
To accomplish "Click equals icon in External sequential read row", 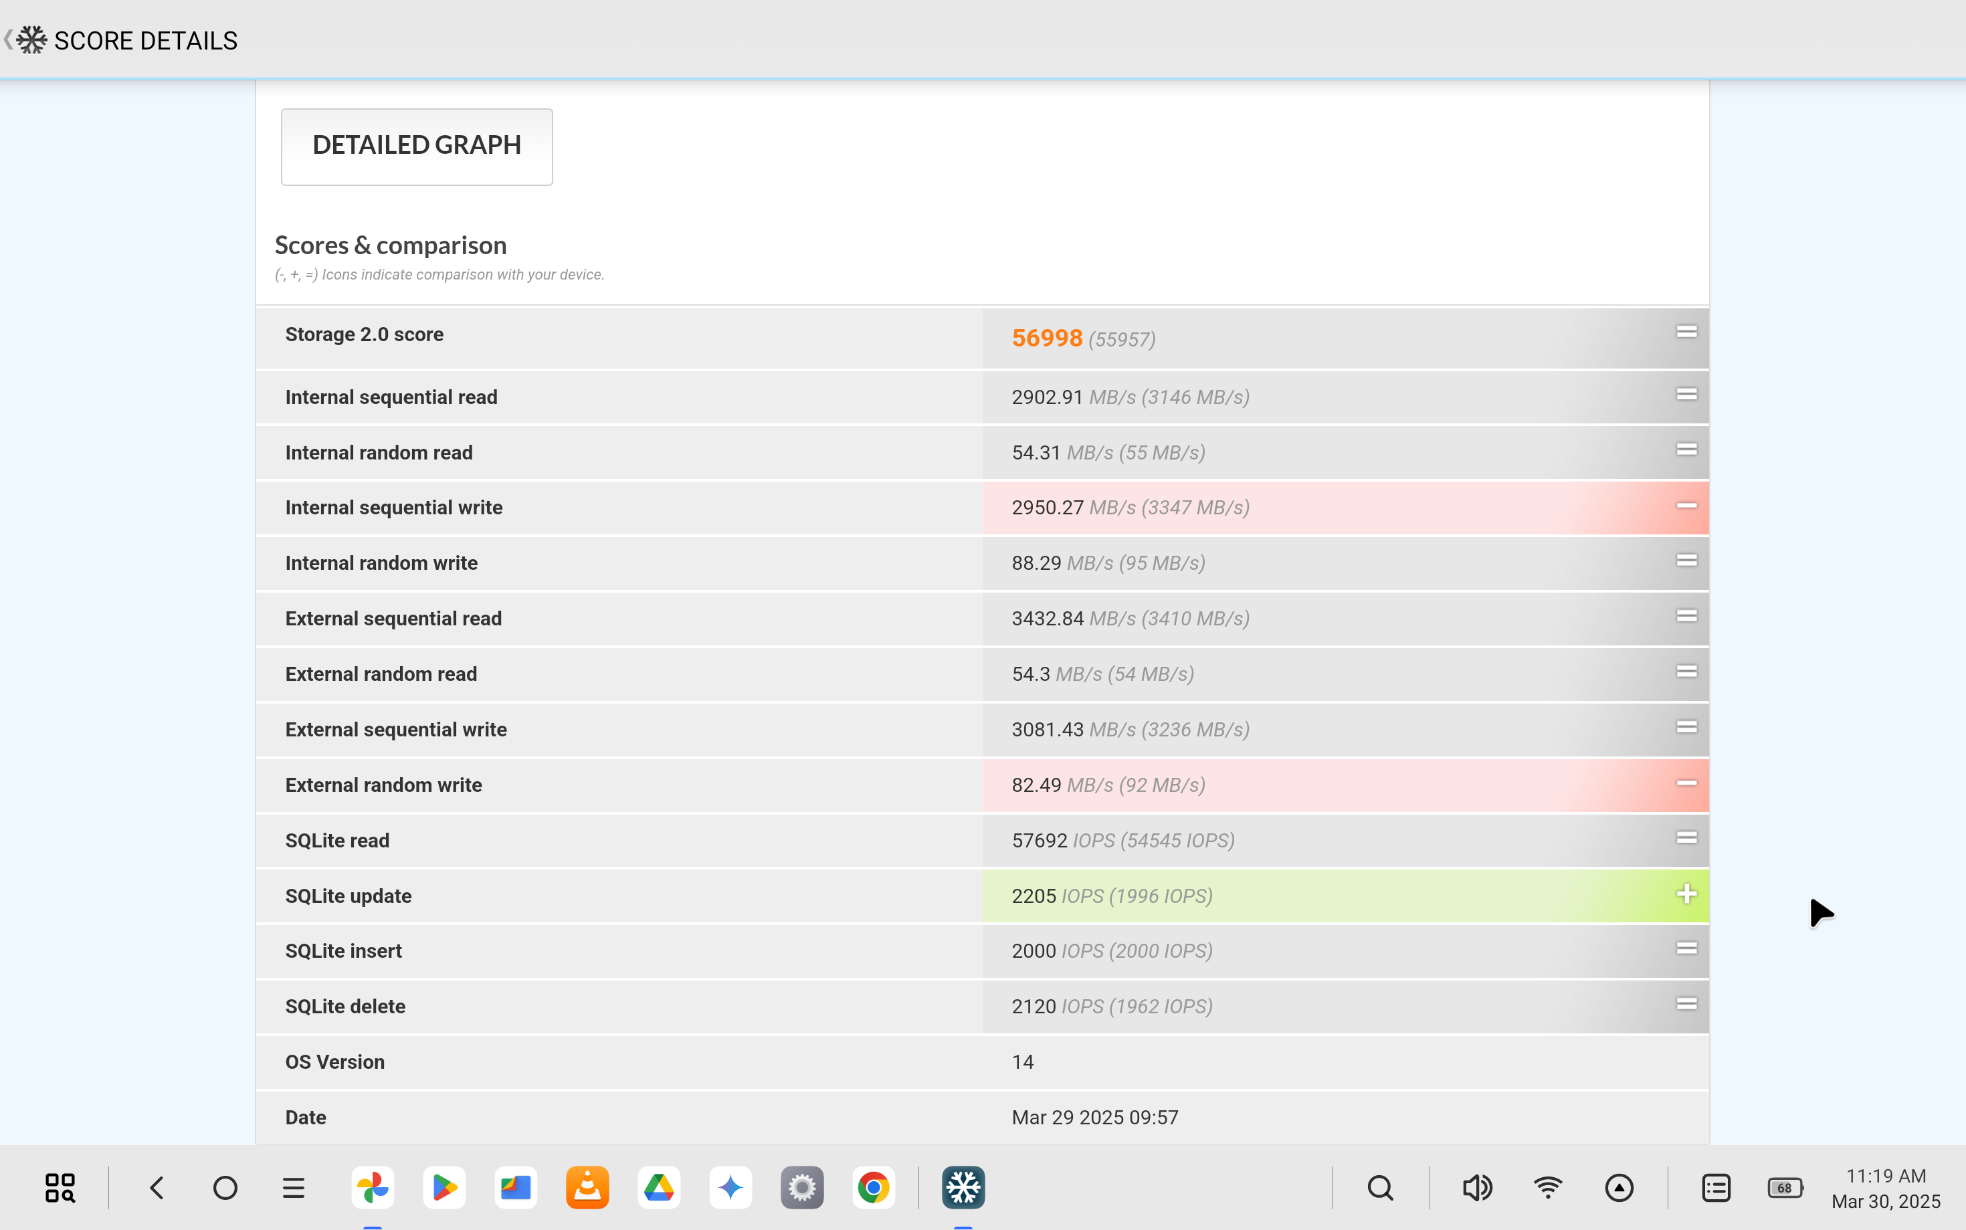I will (x=1686, y=616).
